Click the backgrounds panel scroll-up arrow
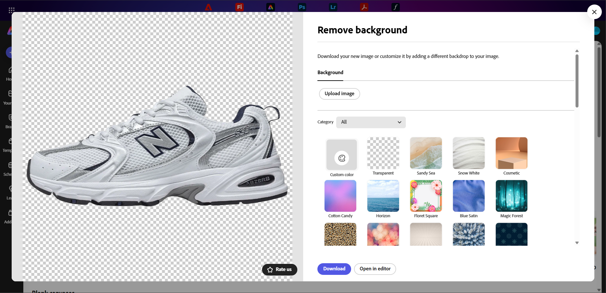Viewport: 606px width, 293px height. (x=577, y=51)
